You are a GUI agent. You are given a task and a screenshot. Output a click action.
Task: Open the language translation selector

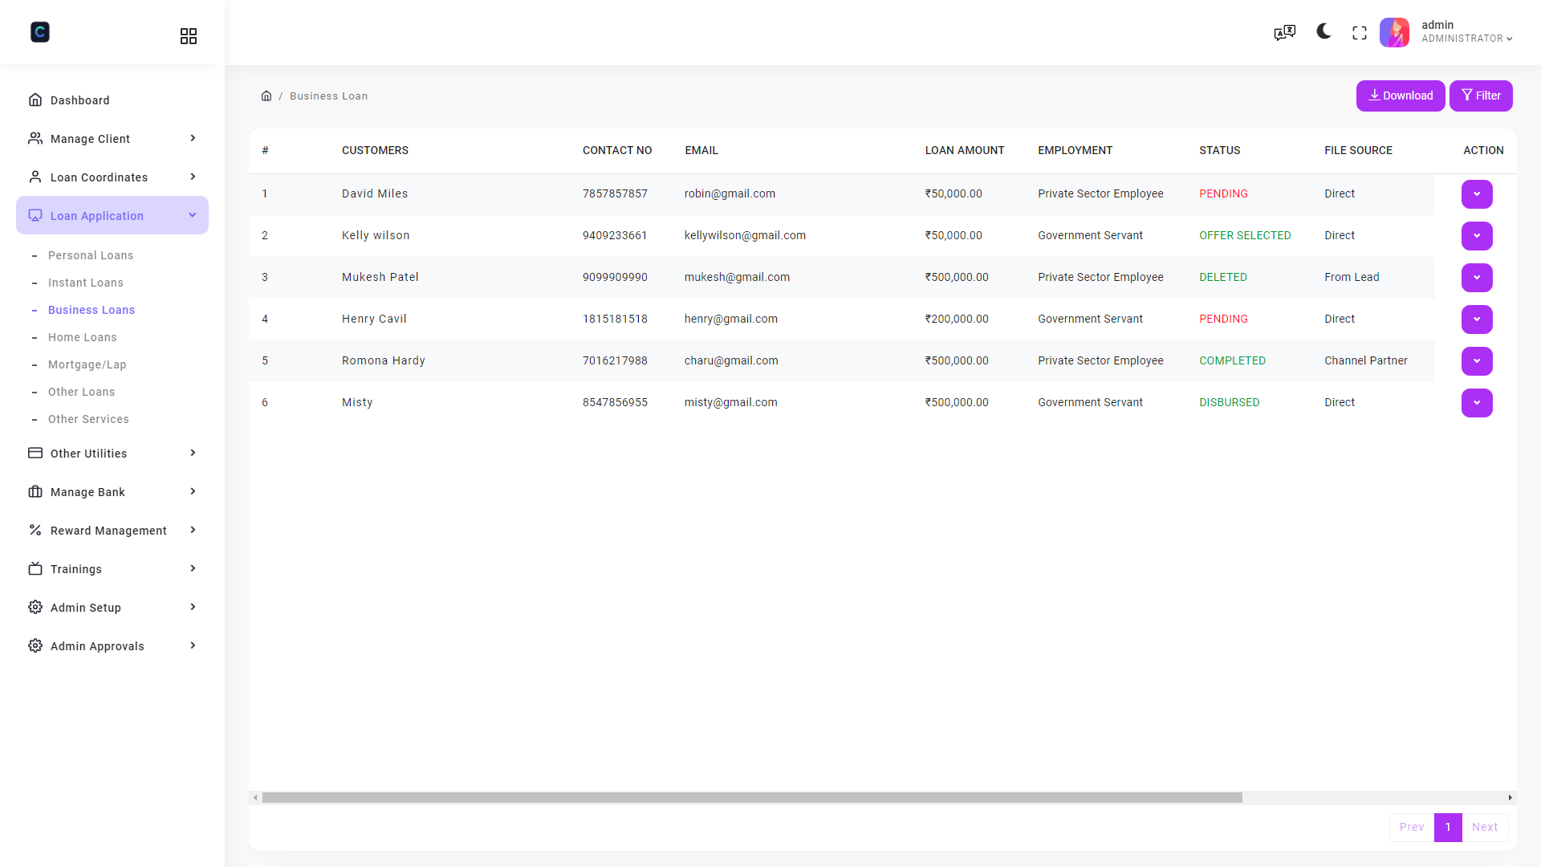pyautogui.click(x=1284, y=32)
